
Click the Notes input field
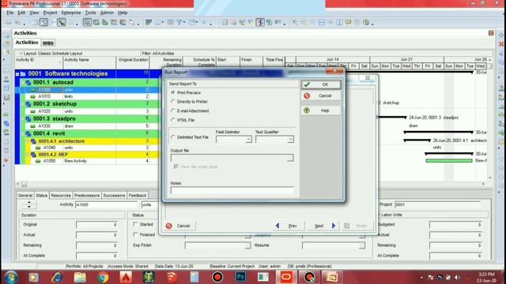[x=232, y=191]
